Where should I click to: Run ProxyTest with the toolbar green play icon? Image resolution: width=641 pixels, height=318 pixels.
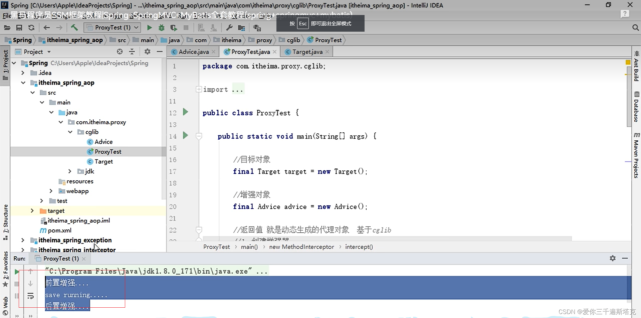[x=150, y=28]
